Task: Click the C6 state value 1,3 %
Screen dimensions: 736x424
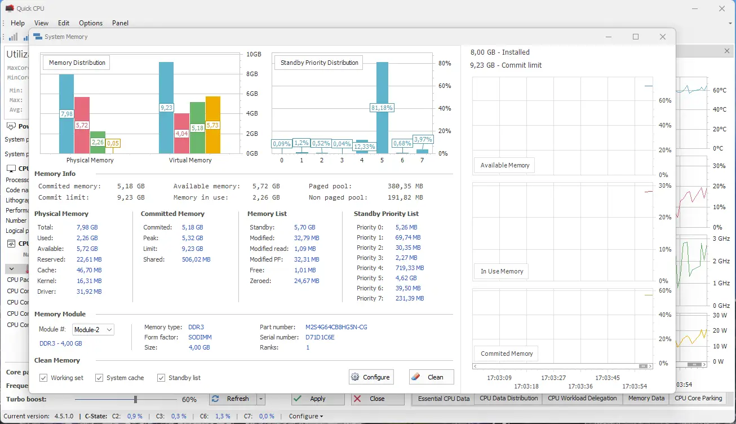Action: coord(223,416)
